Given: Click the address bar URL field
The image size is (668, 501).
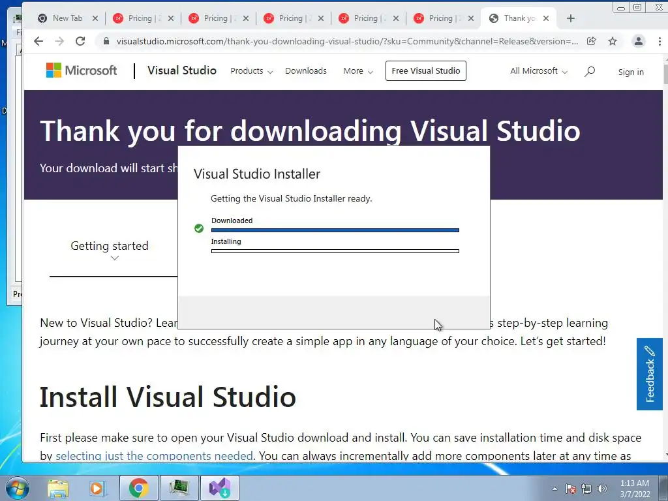Looking at the screenshot, I should point(347,41).
